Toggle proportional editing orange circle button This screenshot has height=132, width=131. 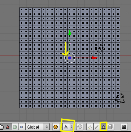click(56, 127)
